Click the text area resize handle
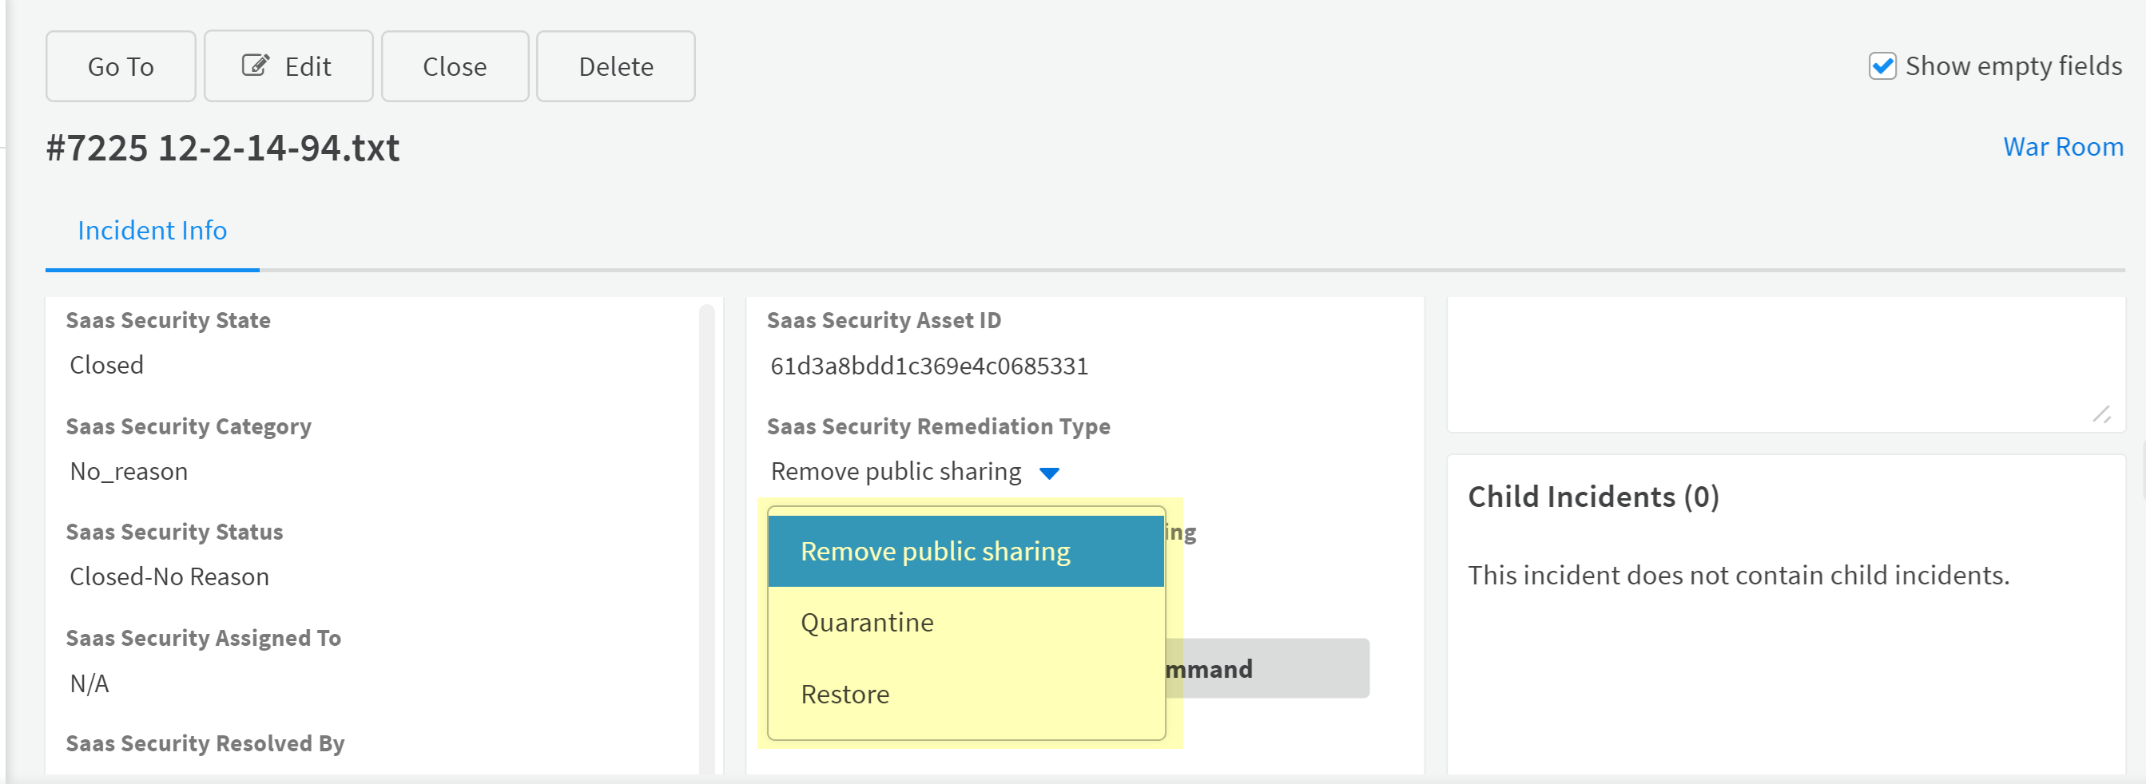This screenshot has height=784, width=2146. (2101, 414)
